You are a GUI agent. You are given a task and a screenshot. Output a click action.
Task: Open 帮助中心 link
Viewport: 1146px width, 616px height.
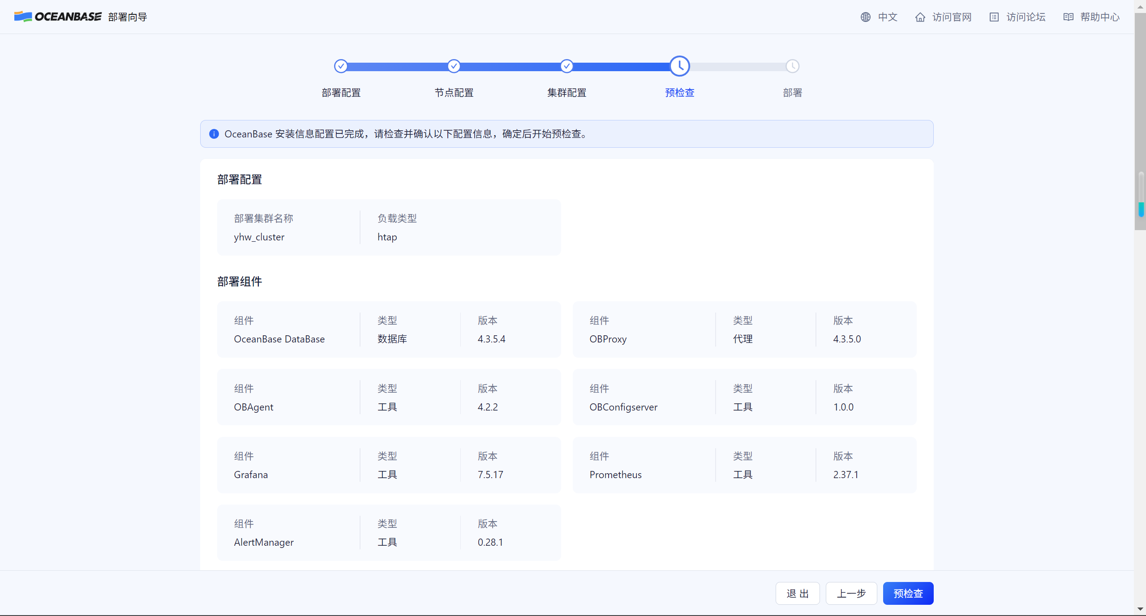click(x=1099, y=17)
